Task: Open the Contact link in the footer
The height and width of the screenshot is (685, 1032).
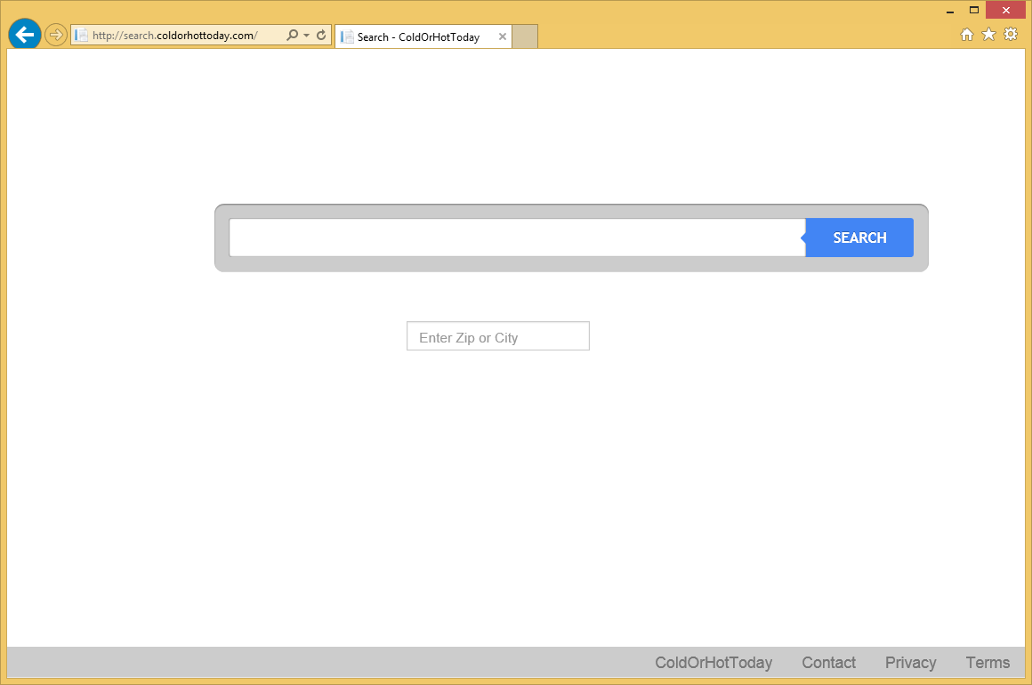Action: (x=828, y=662)
